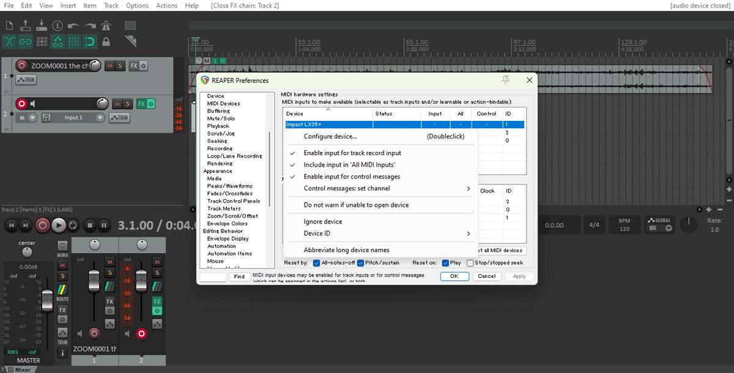Select Track Meters in preferences tree
Image resolution: width=734 pixels, height=373 pixels.
click(224, 209)
